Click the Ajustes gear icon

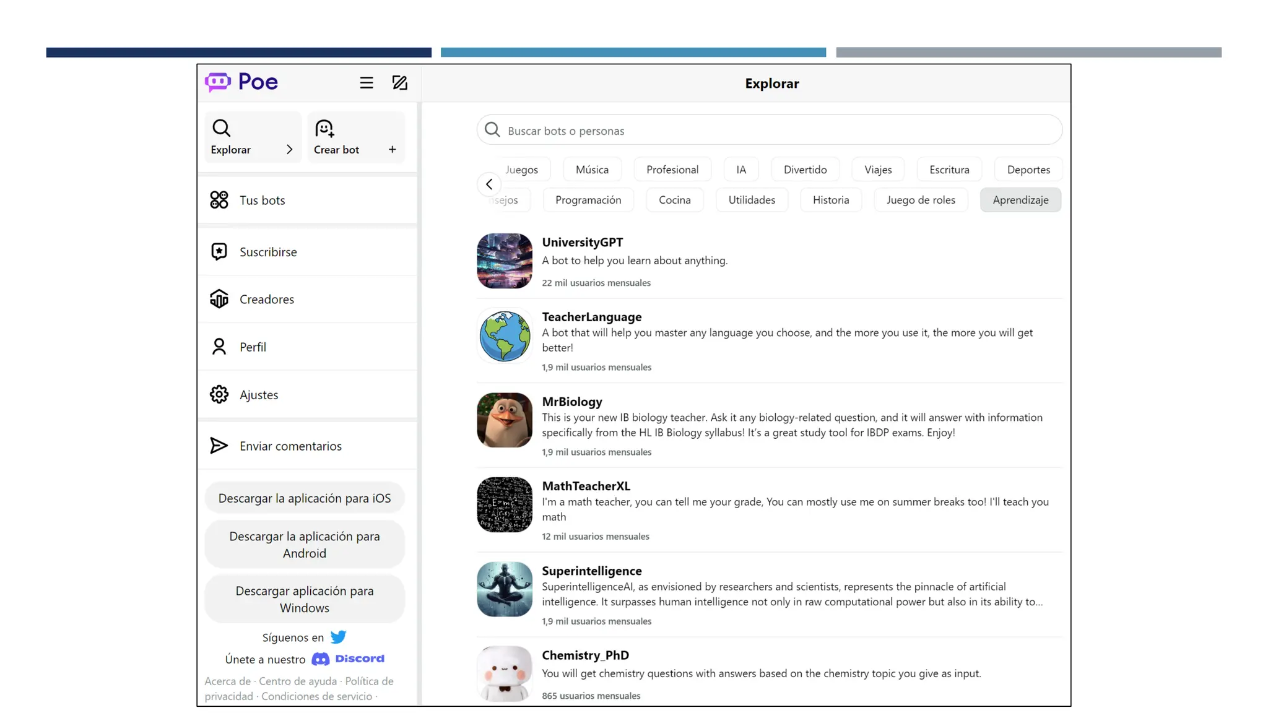[219, 394]
